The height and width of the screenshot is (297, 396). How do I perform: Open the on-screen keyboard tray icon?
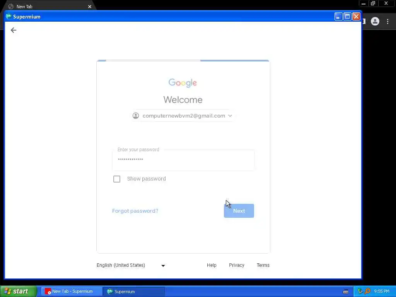click(346, 292)
